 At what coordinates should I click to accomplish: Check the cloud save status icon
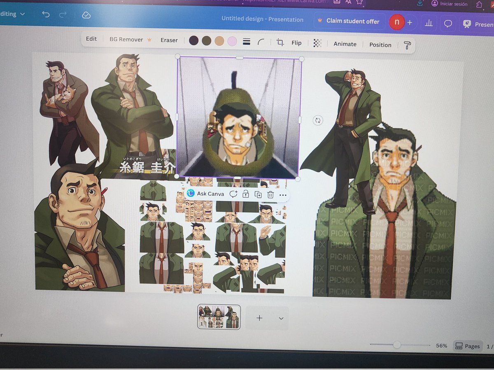86,15
